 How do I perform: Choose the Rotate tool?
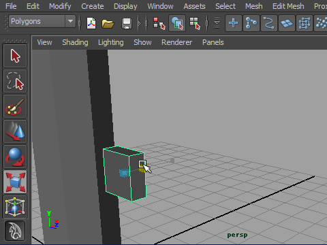pos(15,157)
